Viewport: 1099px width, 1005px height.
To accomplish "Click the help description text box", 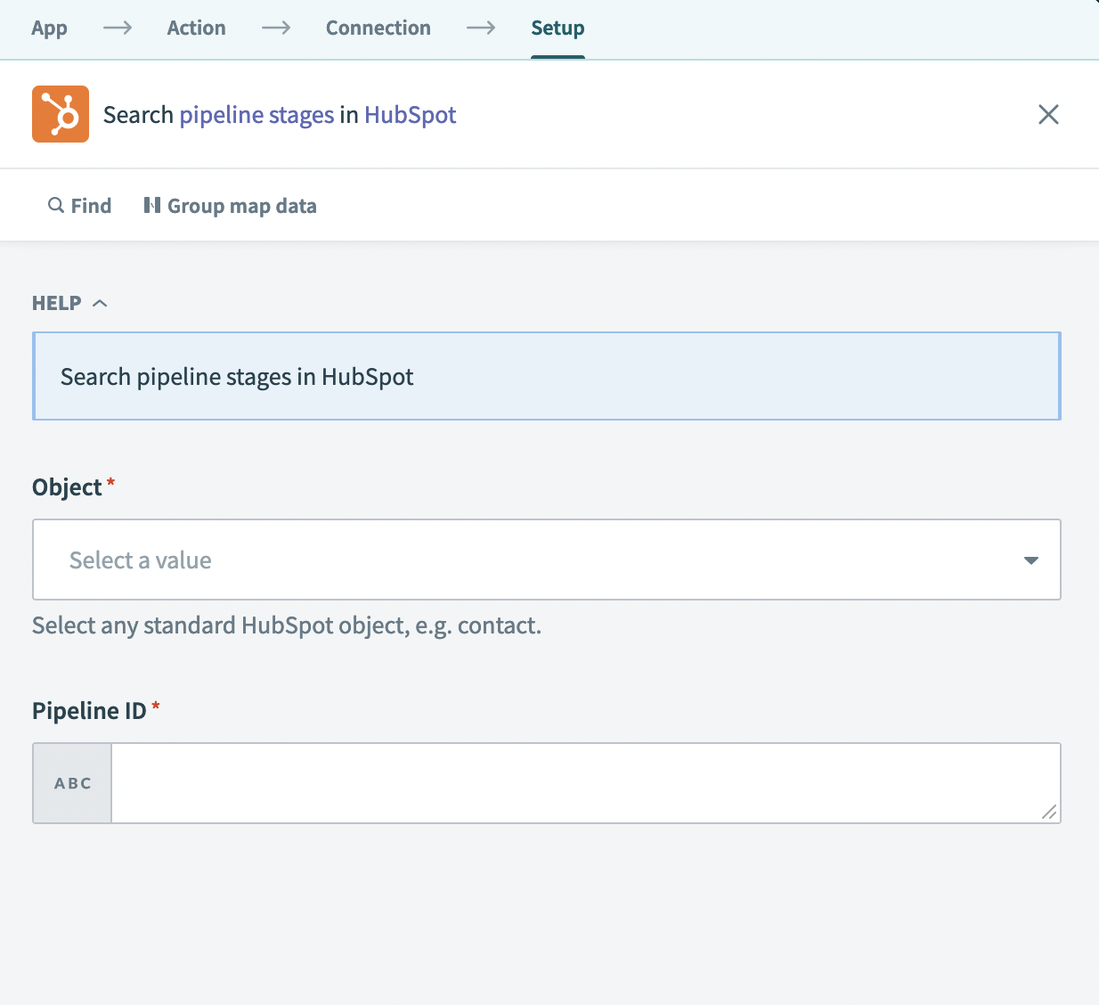I will (x=547, y=376).
